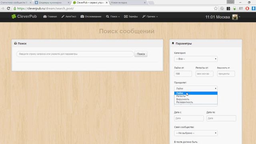Click the Лайки от input field
The width and height of the screenshot is (256, 144).
[x=183, y=74]
